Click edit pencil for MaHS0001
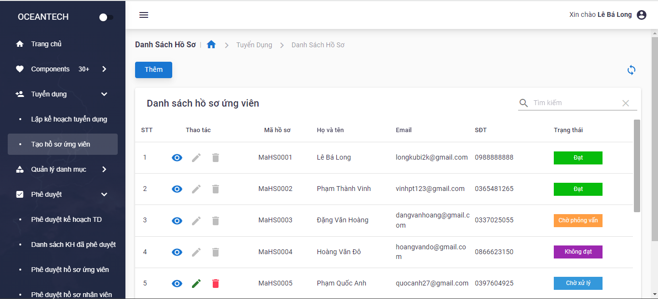The height and width of the screenshot is (299, 658). [x=196, y=158]
